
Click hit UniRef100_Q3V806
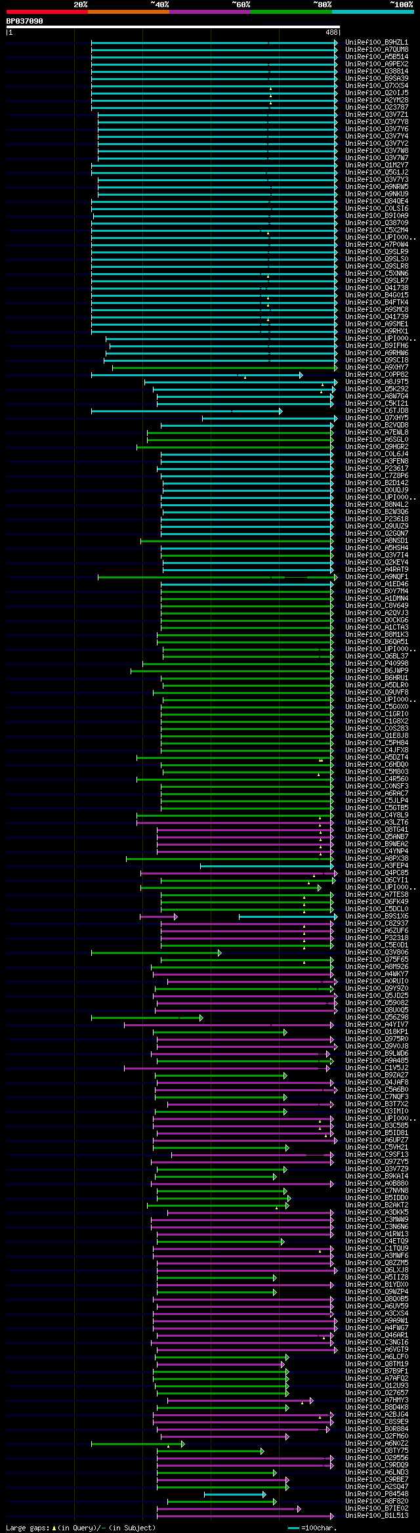point(377,953)
